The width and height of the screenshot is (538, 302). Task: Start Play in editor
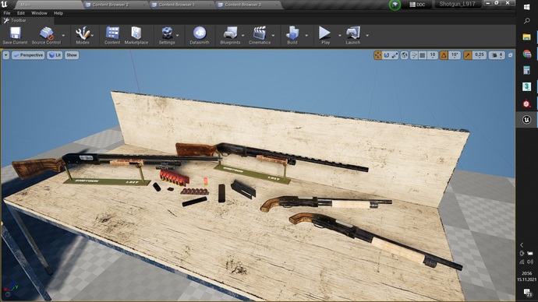[325, 36]
